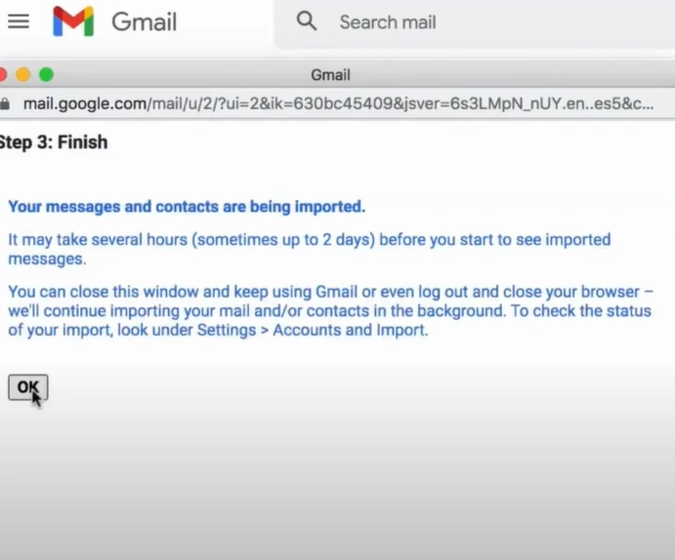Screen dimensions: 675x560
Task: Minimize the popup using the yellow button
Action: click(23, 75)
